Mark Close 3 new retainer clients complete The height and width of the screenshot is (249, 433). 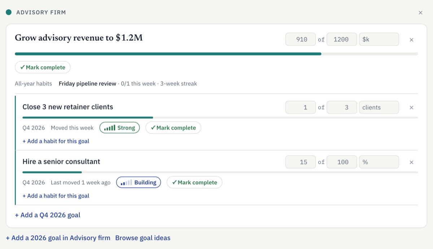click(173, 128)
